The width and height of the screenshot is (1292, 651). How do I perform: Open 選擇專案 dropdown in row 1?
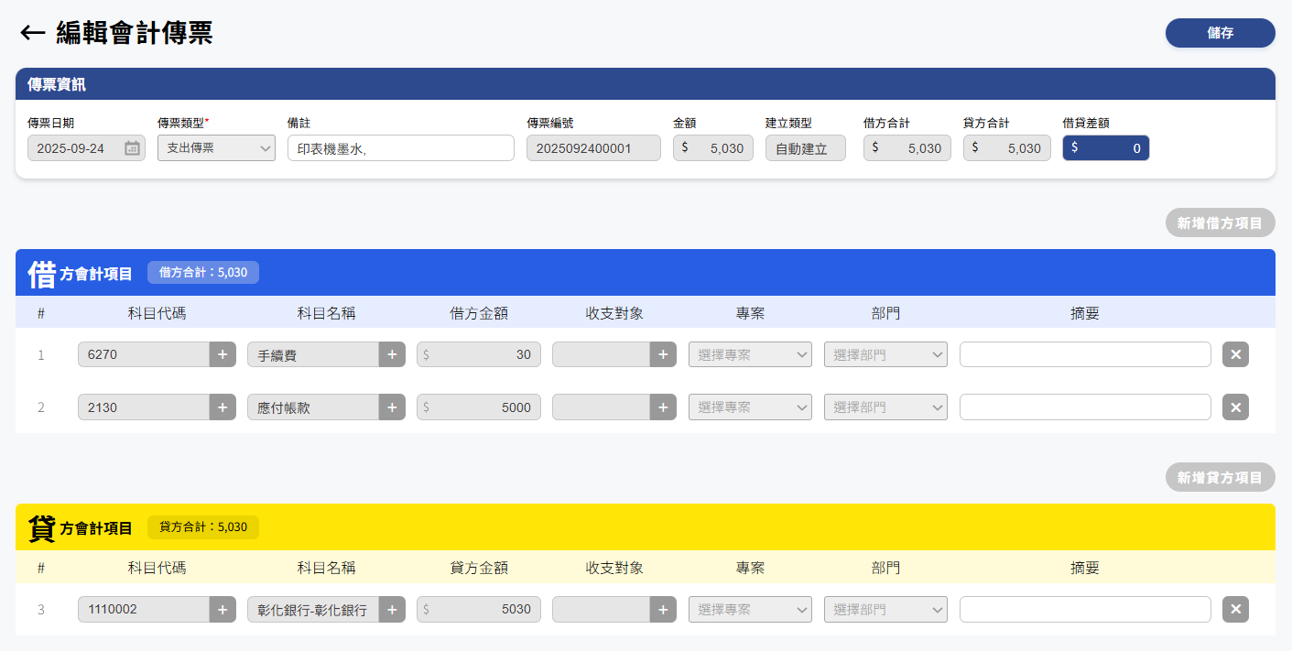point(750,354)
